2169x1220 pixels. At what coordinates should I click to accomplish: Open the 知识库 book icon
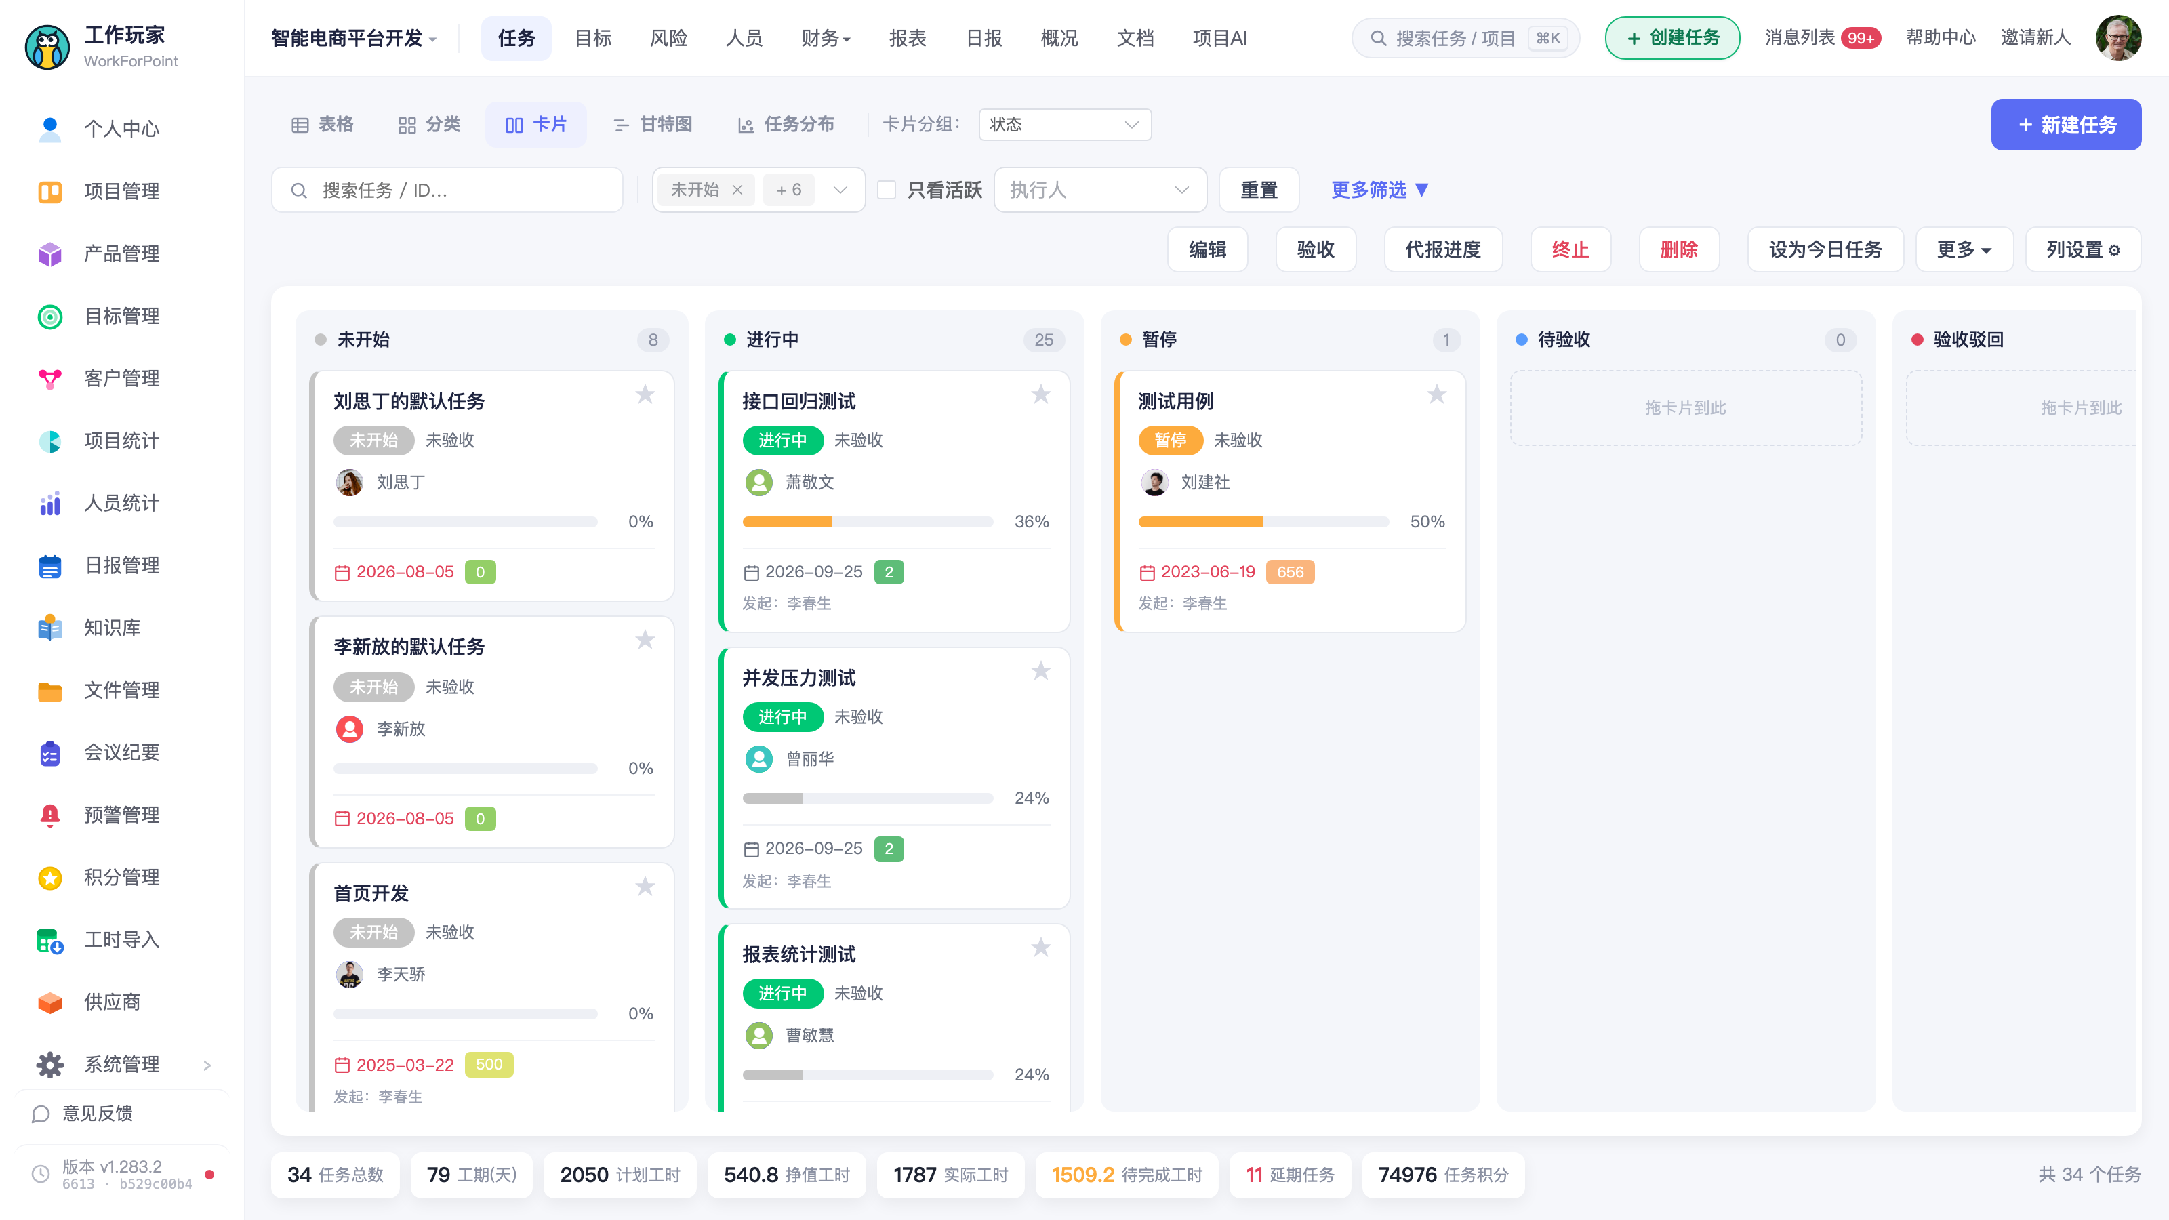pyautogui.click(x=49, y=627)
